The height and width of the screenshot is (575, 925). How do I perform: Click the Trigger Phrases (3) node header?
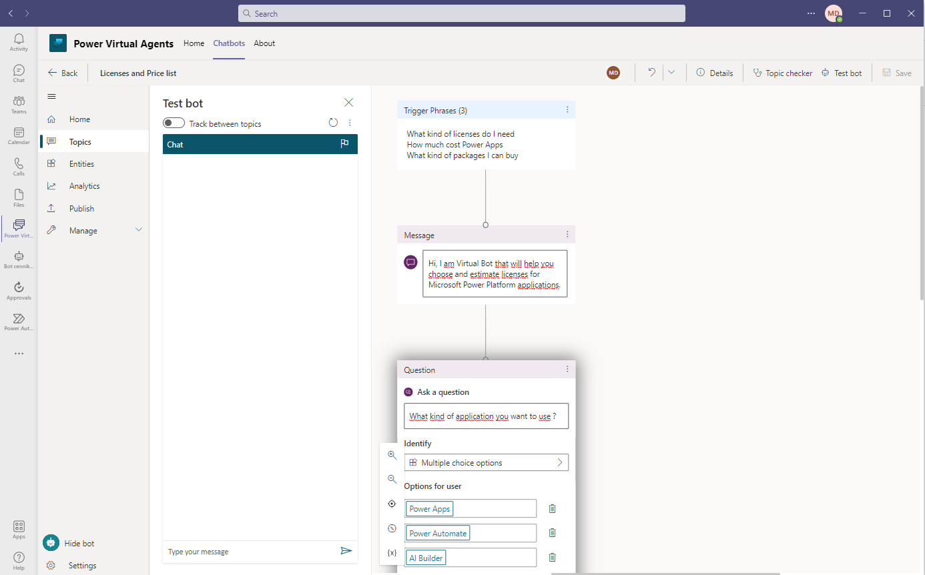coord(487,110)
